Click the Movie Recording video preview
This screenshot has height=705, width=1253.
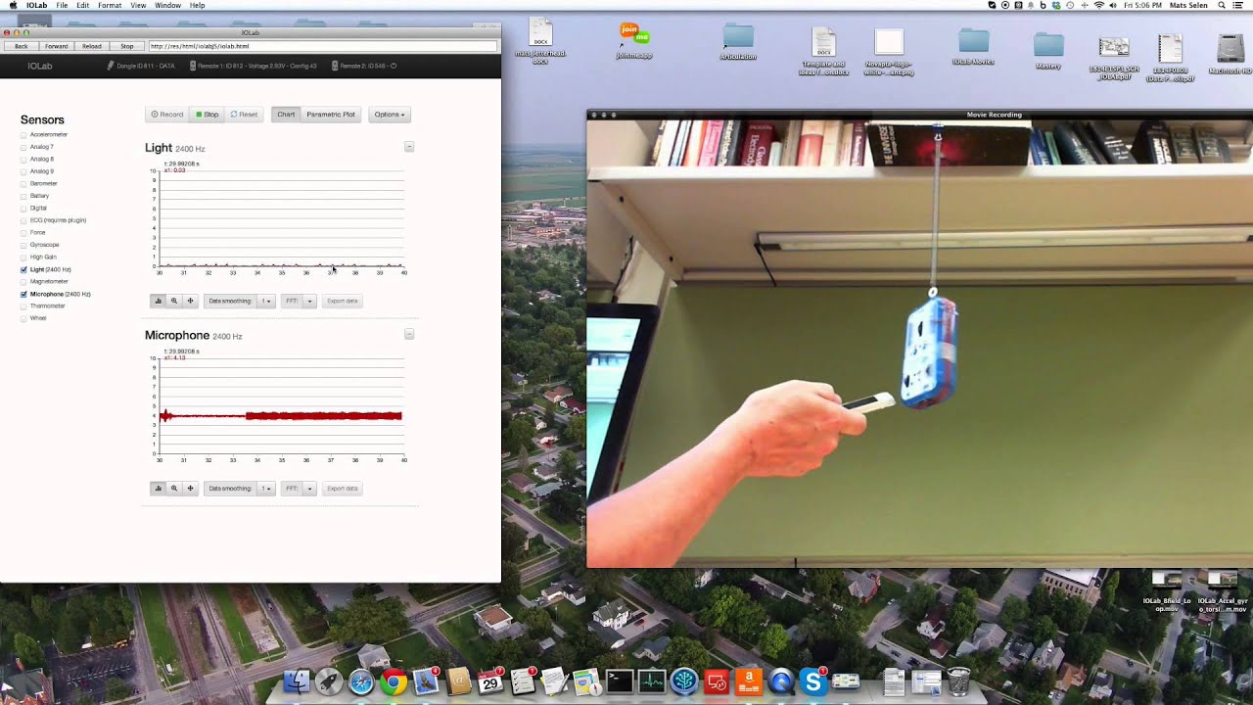pos(919,344)
